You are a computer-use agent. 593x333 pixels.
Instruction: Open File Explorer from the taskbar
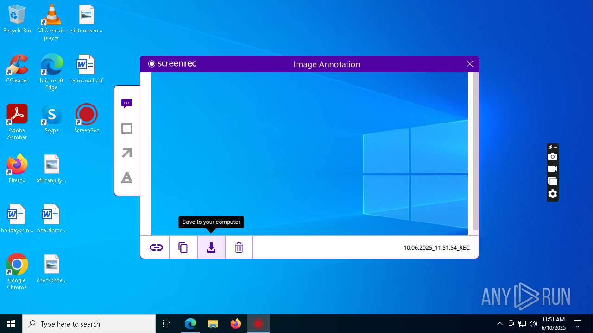tap(213, 324)
